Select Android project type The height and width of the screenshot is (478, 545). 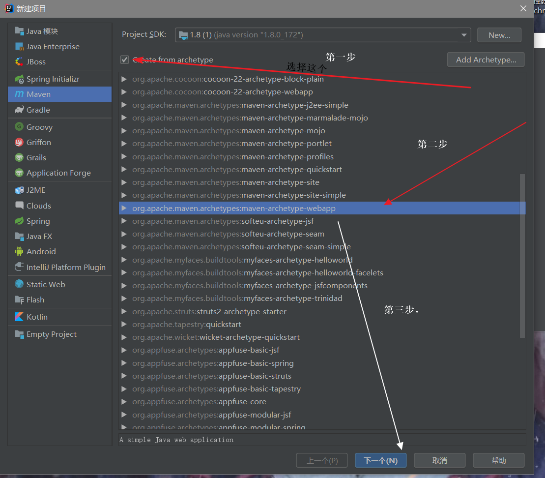(x=60, y=251)
